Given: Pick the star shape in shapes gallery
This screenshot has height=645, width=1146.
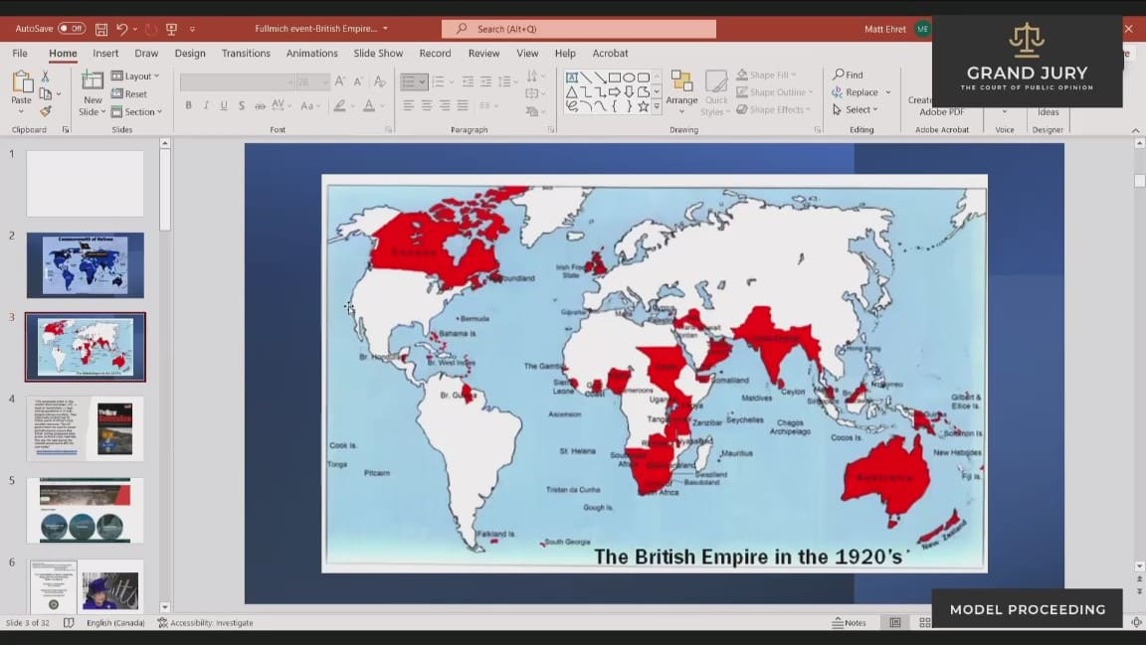Looking at the screenshot, I should pos(644,106).
